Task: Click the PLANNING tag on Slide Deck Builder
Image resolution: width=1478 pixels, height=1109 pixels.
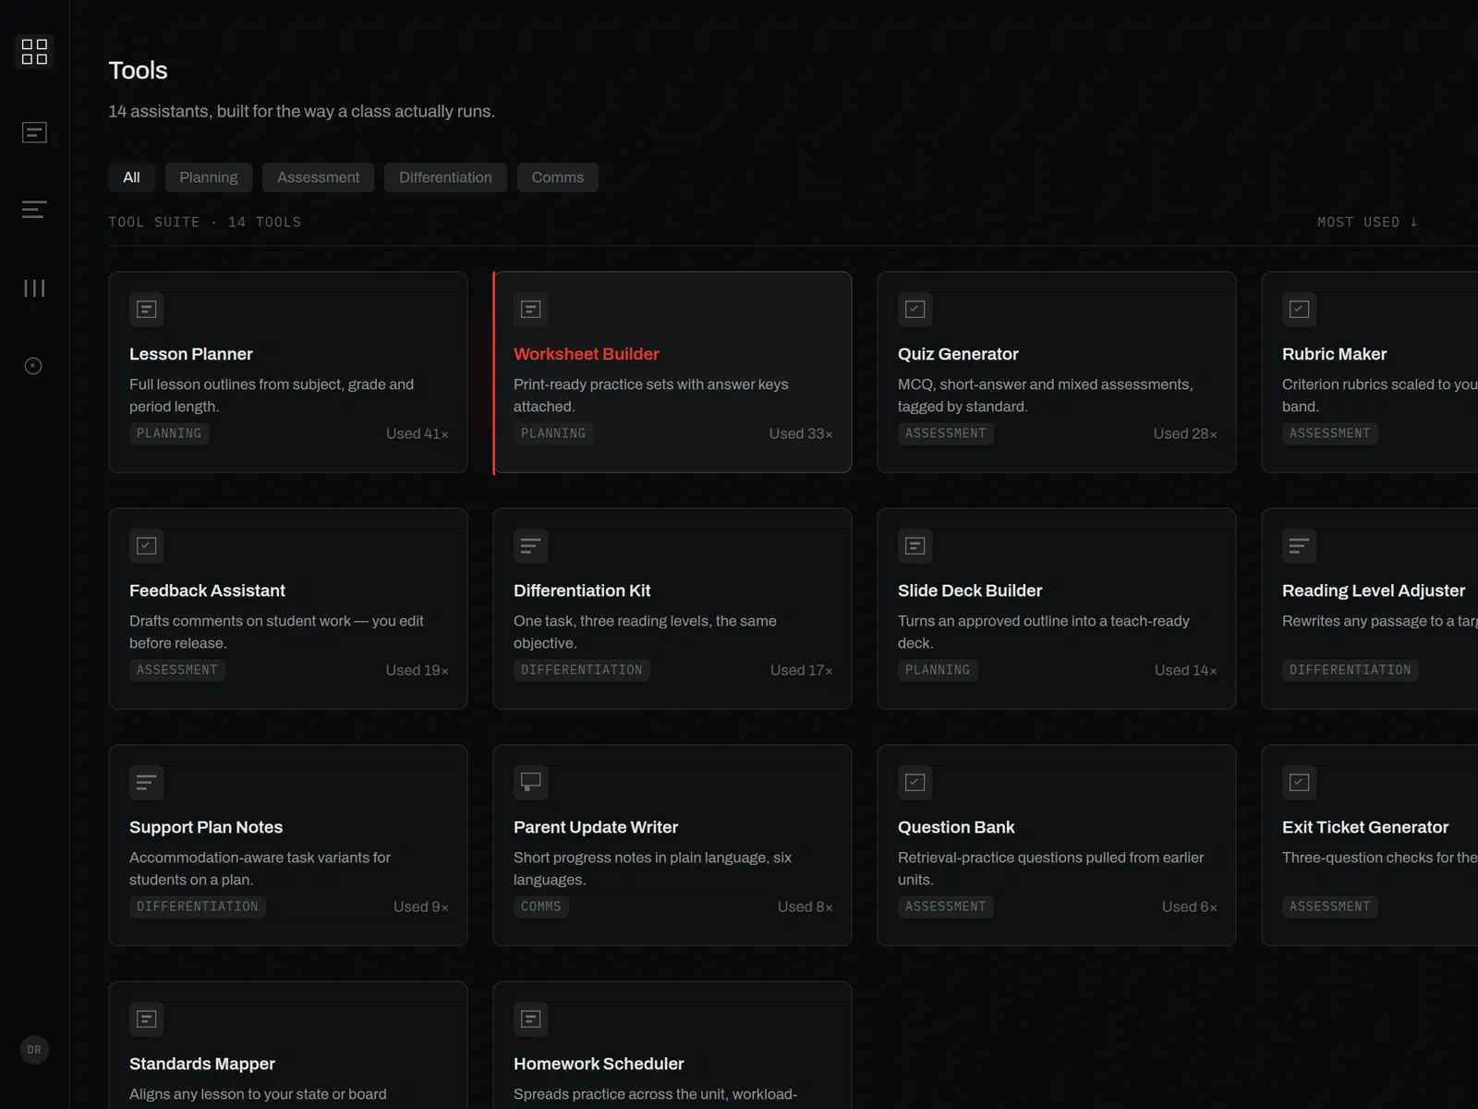Action: 938,670
